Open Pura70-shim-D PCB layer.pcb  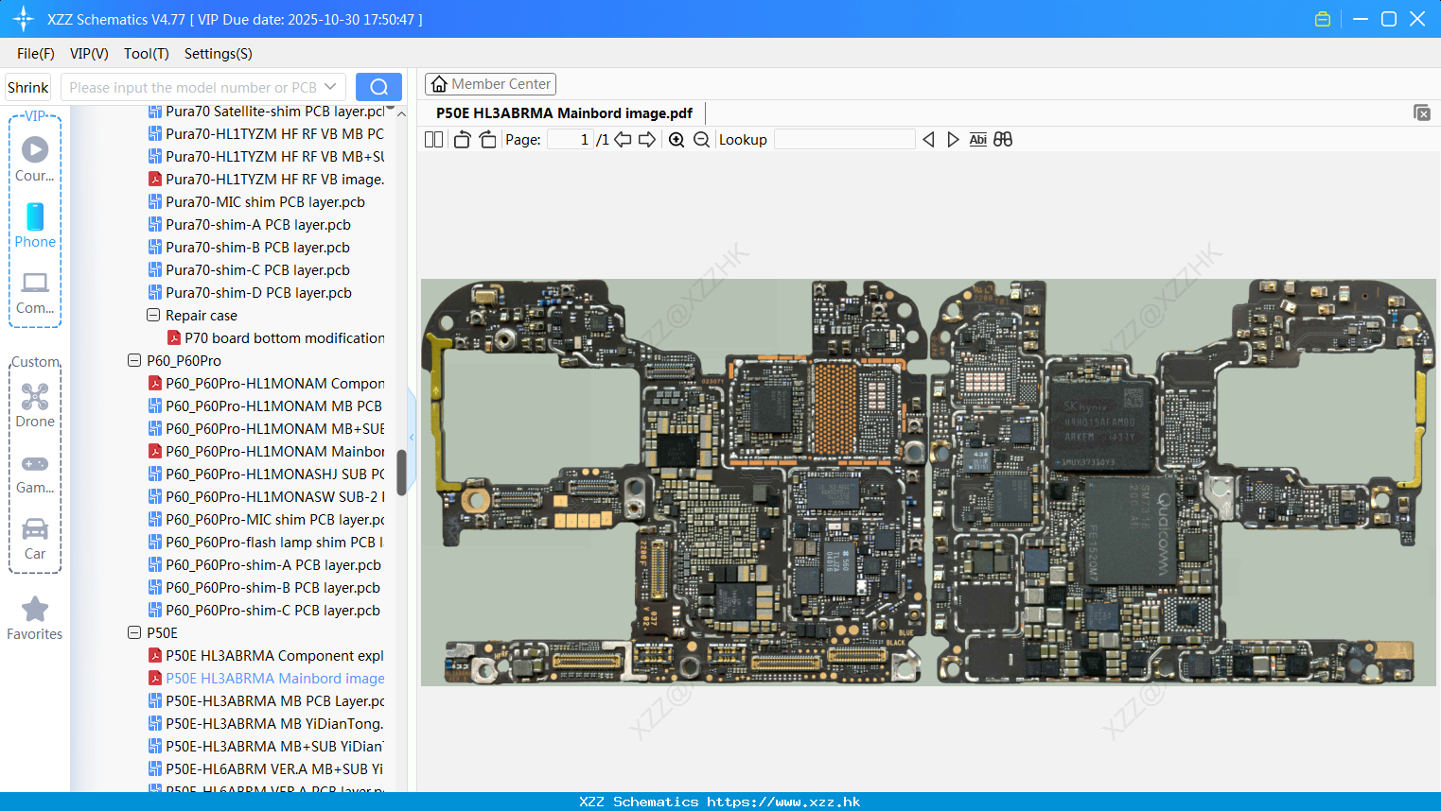click(x=250, y=293)
